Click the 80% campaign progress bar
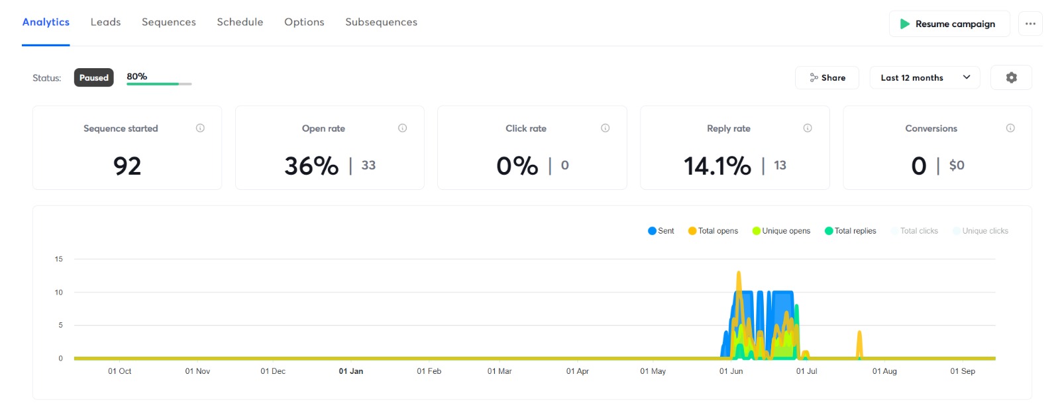Image resolution: width=1060 pixels, height=403 pixels. (159, 83)
